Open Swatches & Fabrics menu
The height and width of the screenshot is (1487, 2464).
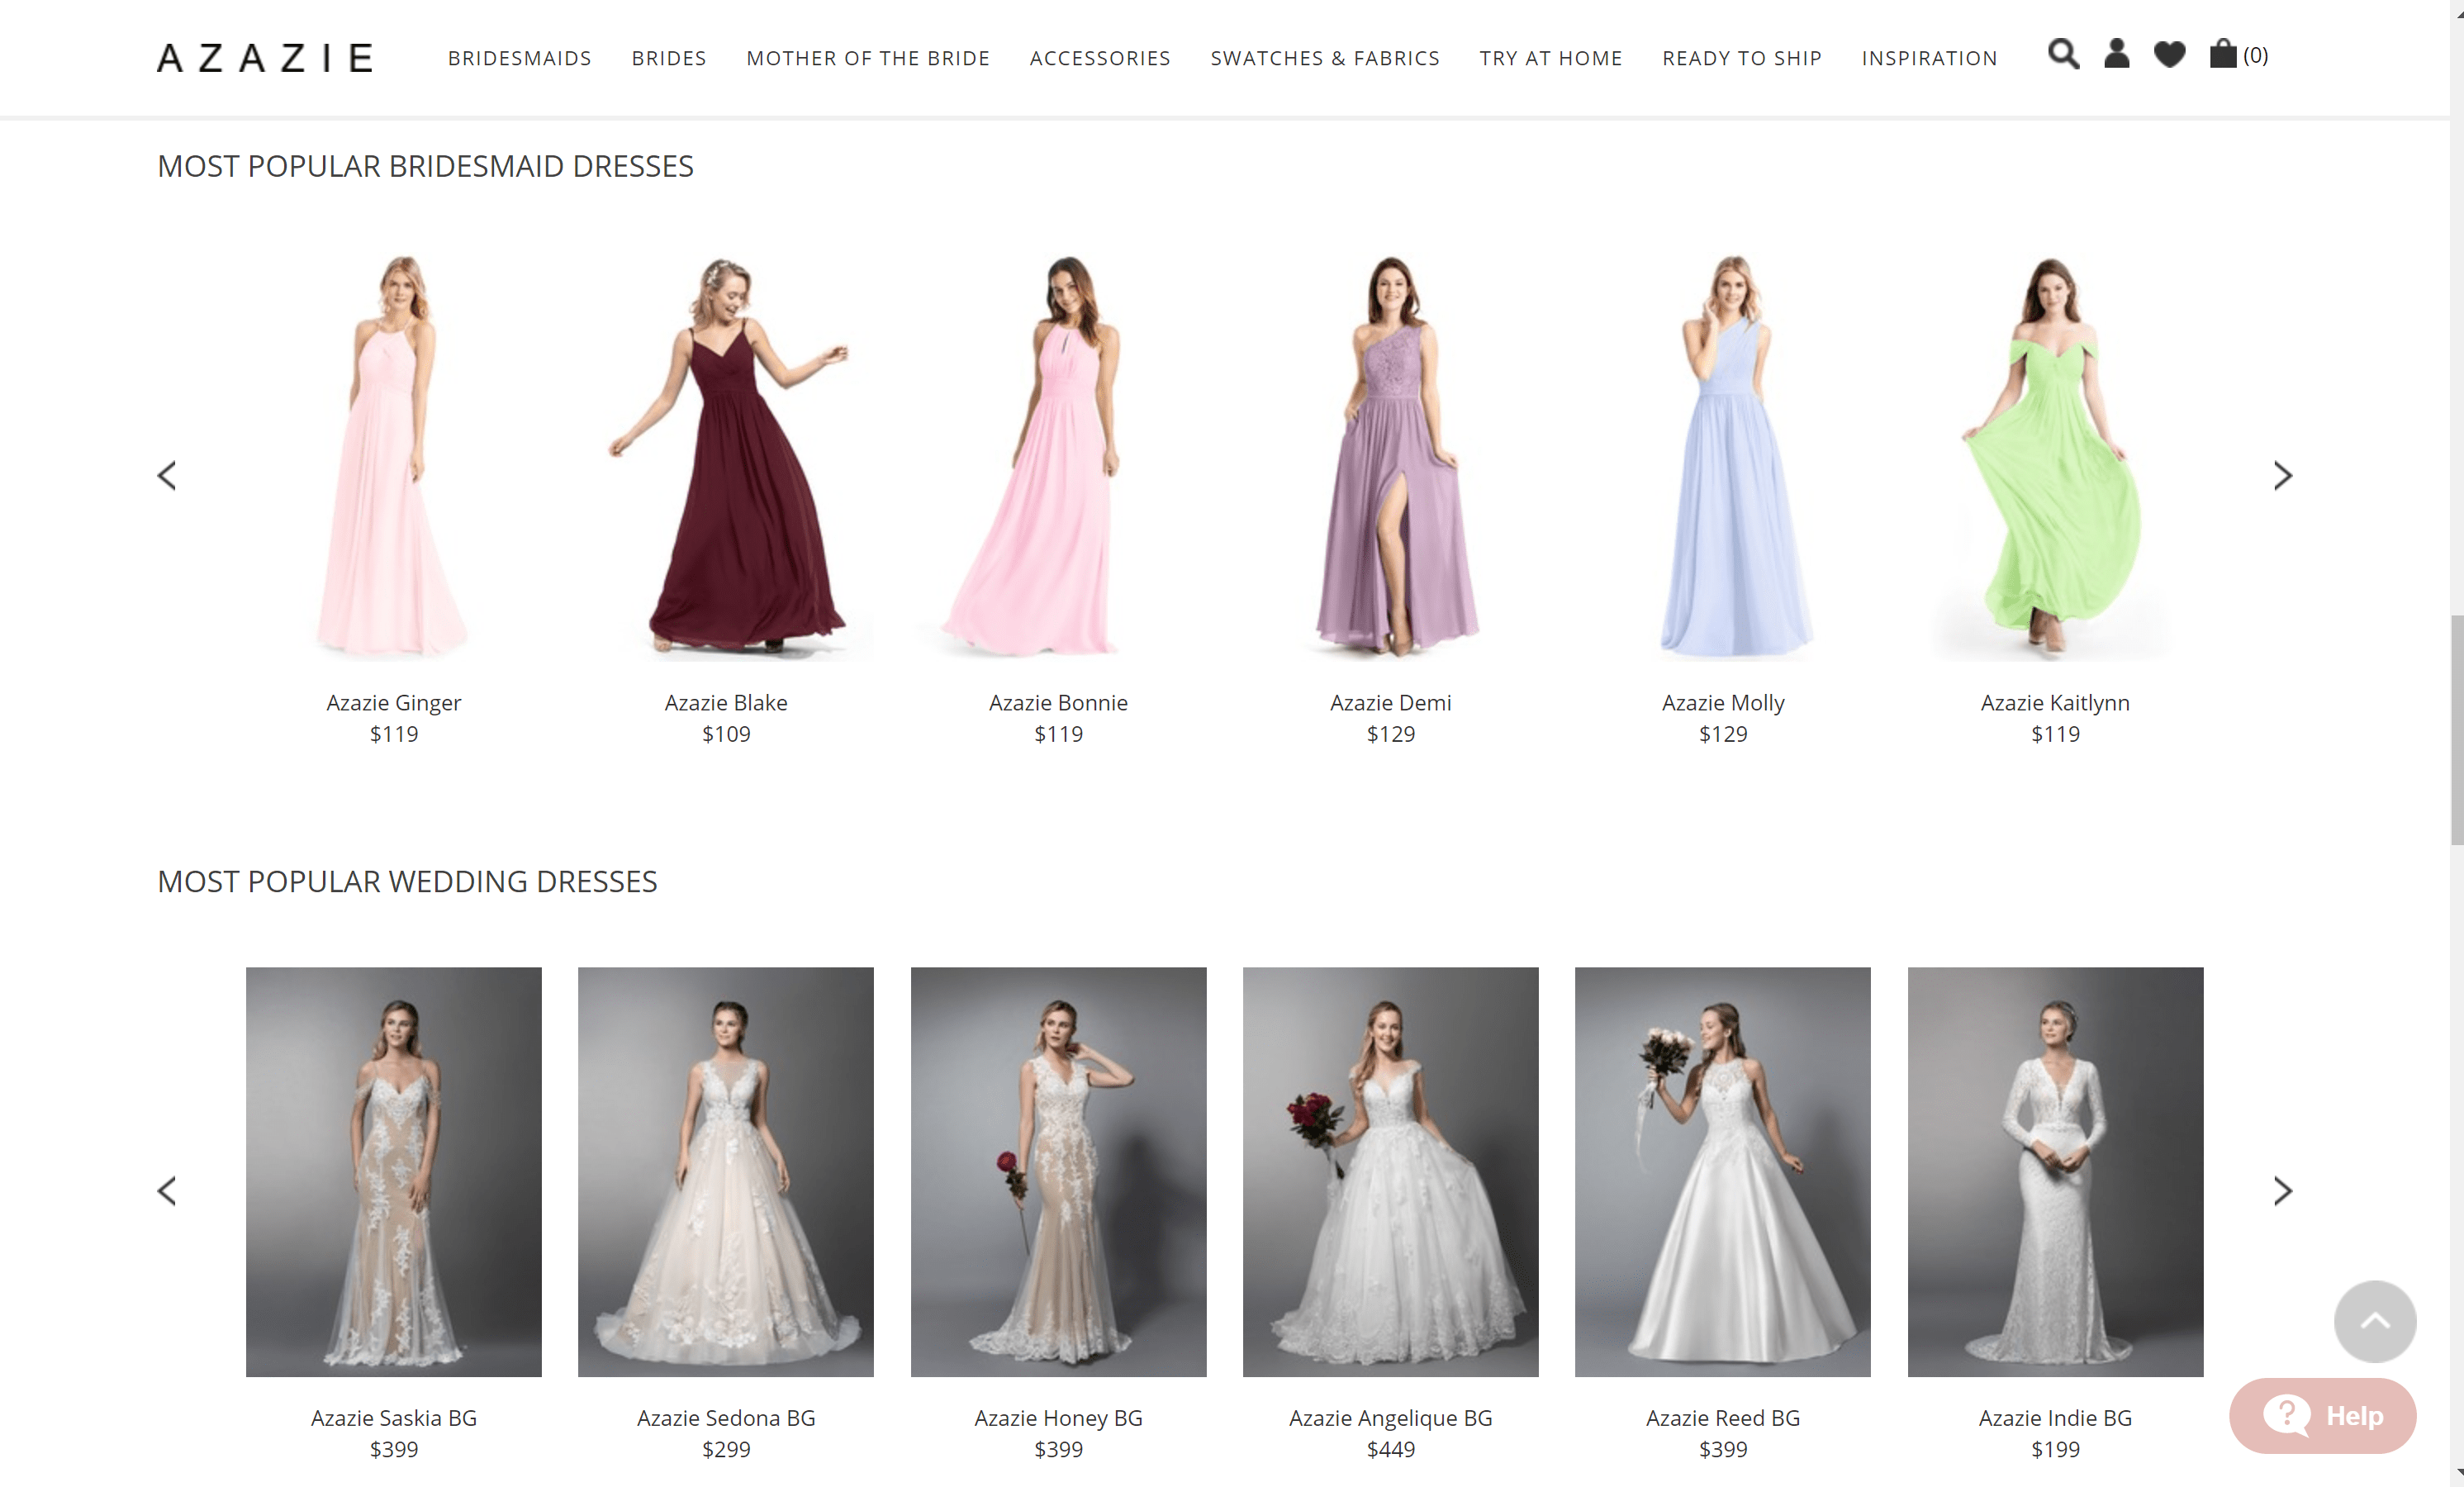coord(1325,58)
